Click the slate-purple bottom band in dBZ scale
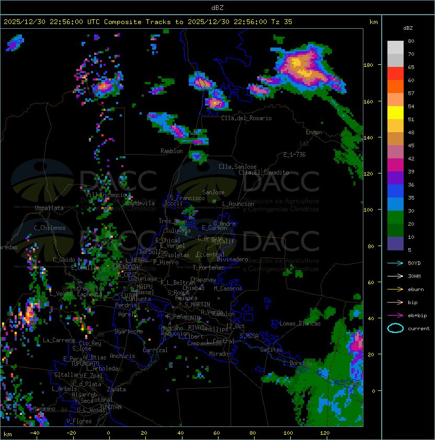 pyautogui.click(x=395, y=244)
